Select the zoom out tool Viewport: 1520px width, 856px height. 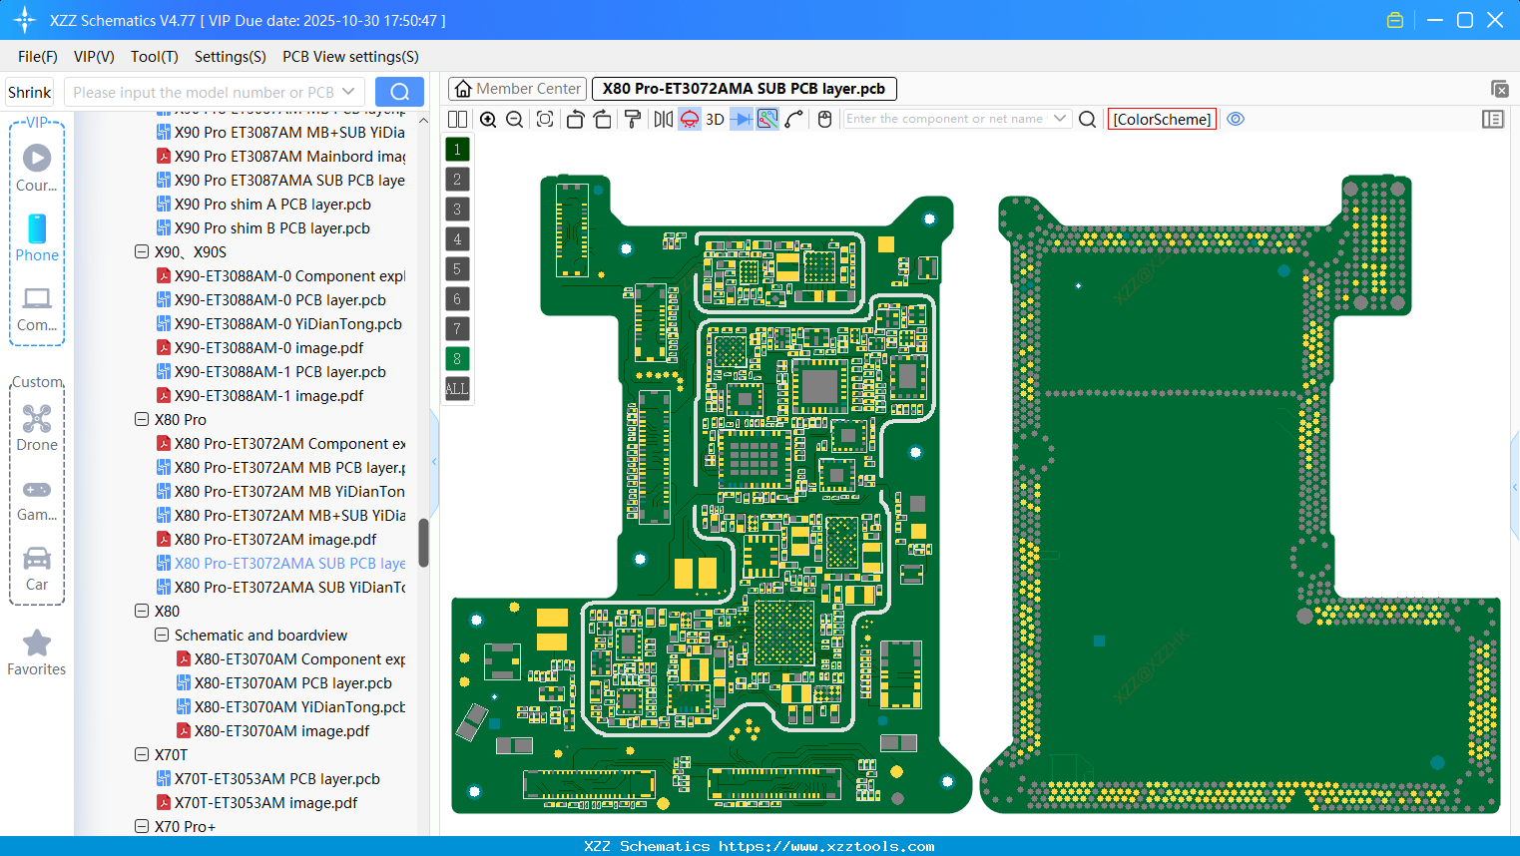[513, 119]
